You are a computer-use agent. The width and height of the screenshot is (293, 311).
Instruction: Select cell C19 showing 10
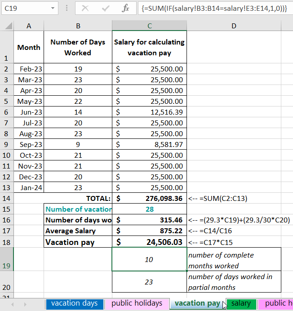pyautogui.click(x=149, y=259)
